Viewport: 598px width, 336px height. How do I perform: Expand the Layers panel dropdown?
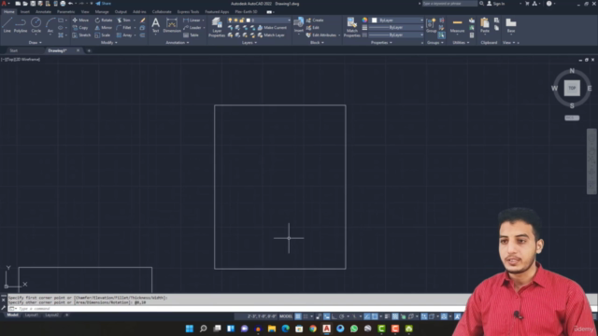pyautogui.click(x=249, y=43)
